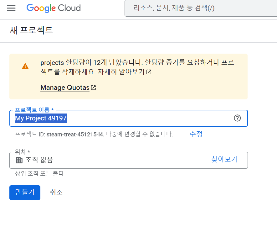Click the Google Cloud logo
Image resolution: width=277 pixels, height=238 pixels.
click(x=54, y=8)
